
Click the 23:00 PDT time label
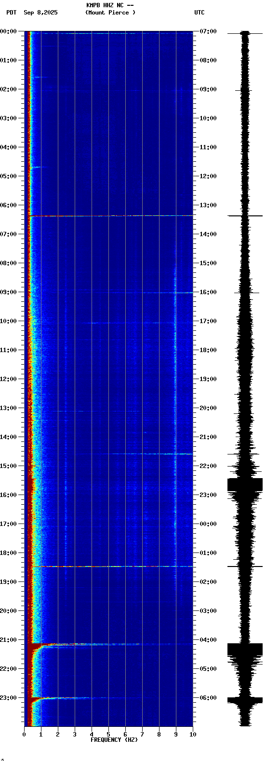tap(8, 698)
